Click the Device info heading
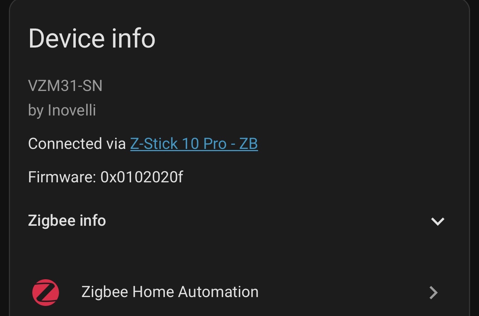This screenshot has height=316, width=479. click(x=92, y=39)
